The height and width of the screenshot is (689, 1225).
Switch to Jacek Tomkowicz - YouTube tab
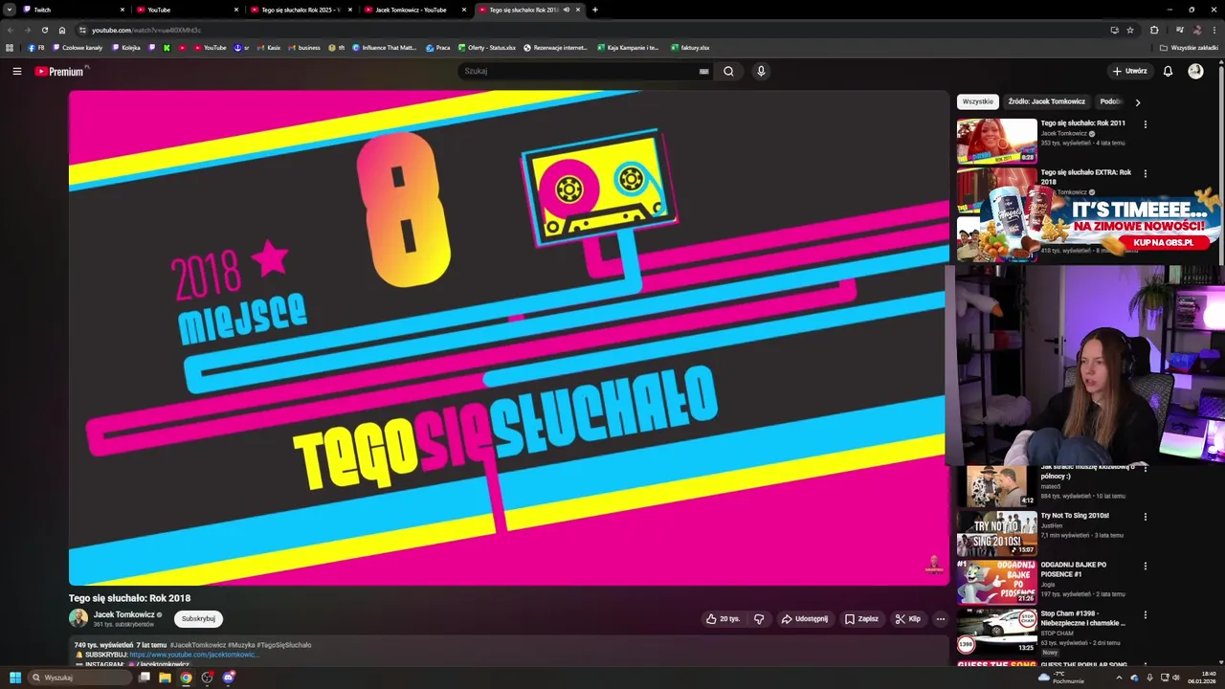coord(413,10)
